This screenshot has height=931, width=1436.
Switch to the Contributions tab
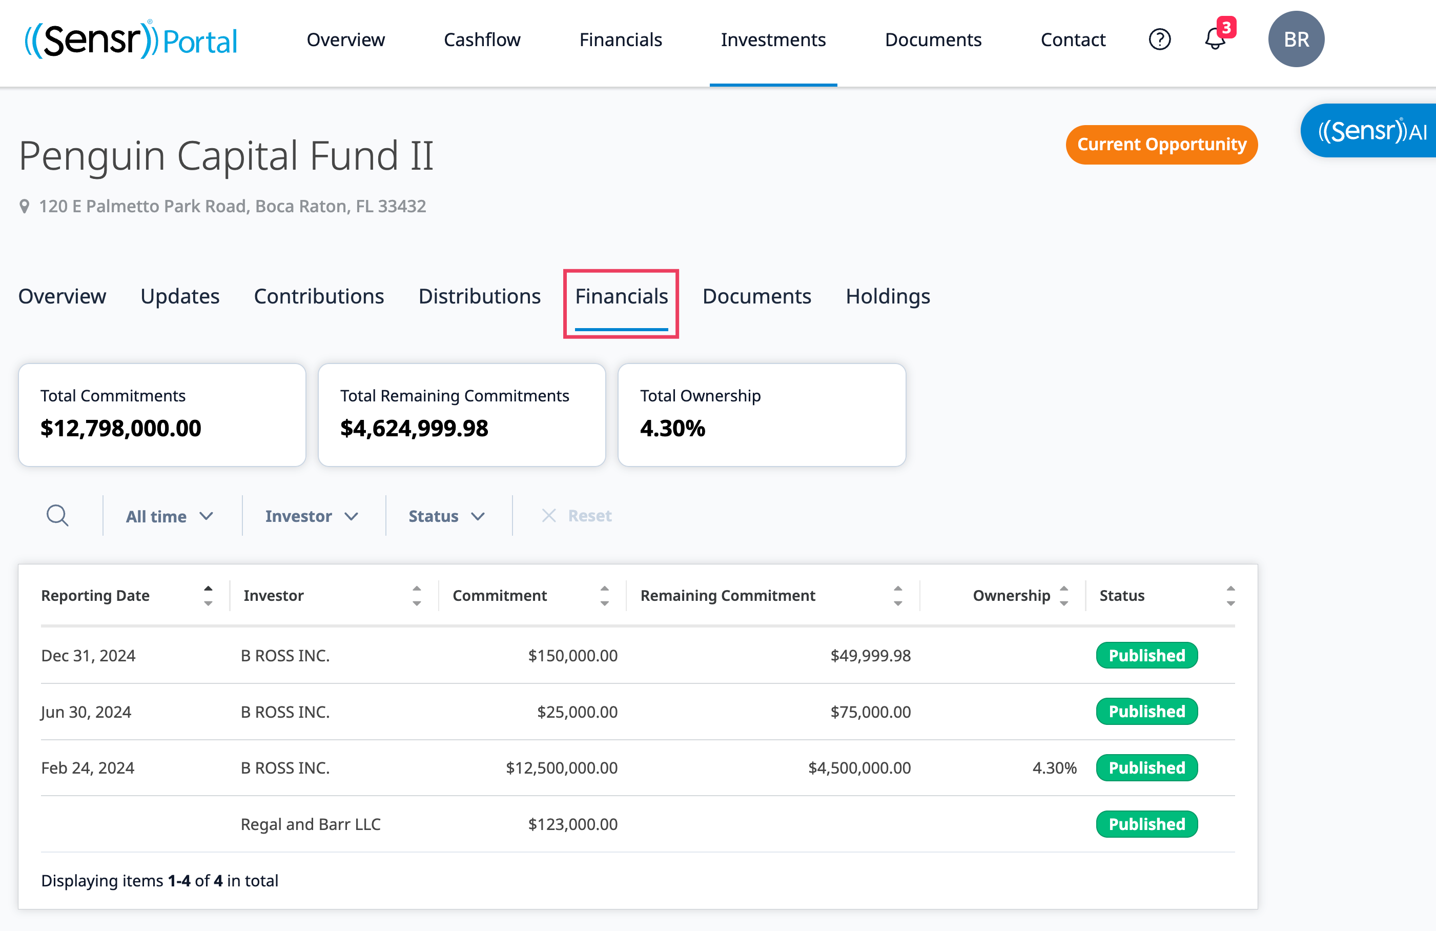tap(319, 296)
